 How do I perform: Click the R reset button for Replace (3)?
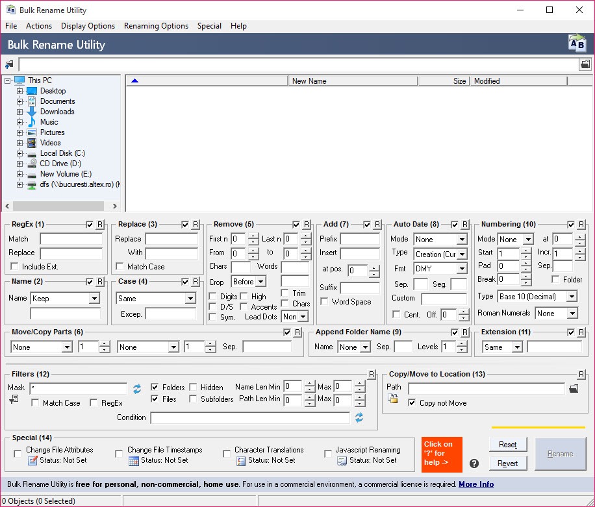click(x=196, y=225)
